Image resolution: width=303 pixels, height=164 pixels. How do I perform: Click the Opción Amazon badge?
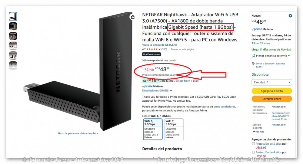tap(151, 54)
